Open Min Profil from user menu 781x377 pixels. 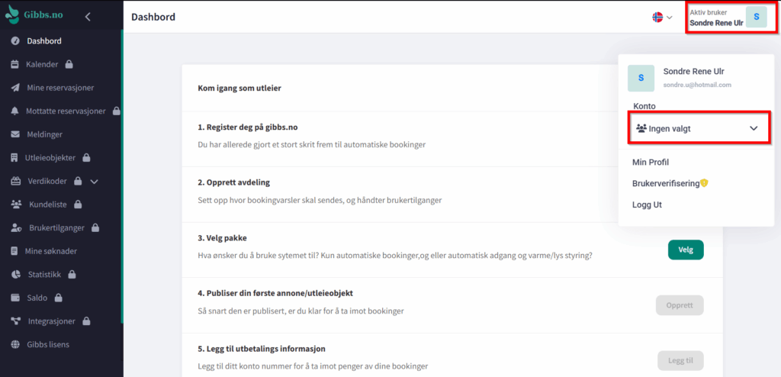pos(651,162)
